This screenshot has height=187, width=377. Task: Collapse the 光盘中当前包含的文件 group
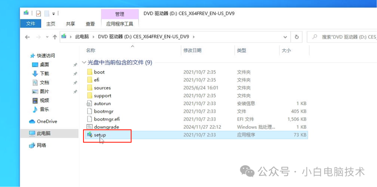click(84, 63)
